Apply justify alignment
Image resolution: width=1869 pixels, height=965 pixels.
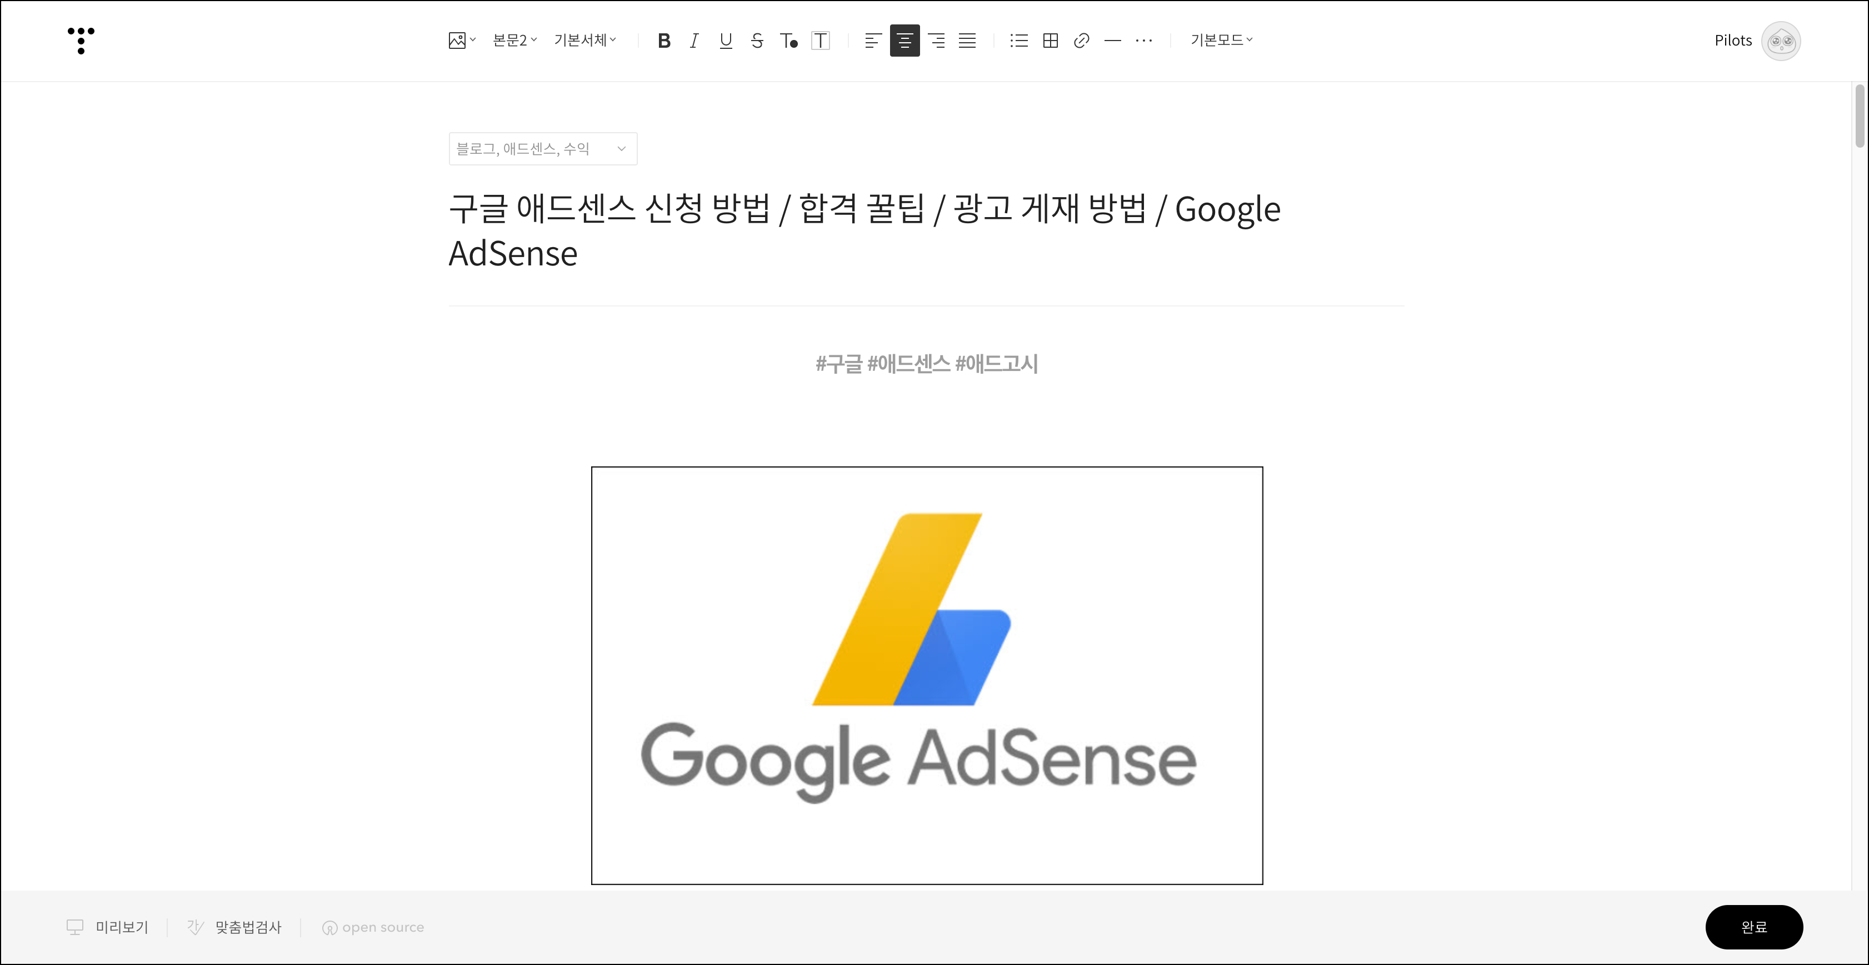[x=967, y=41]
